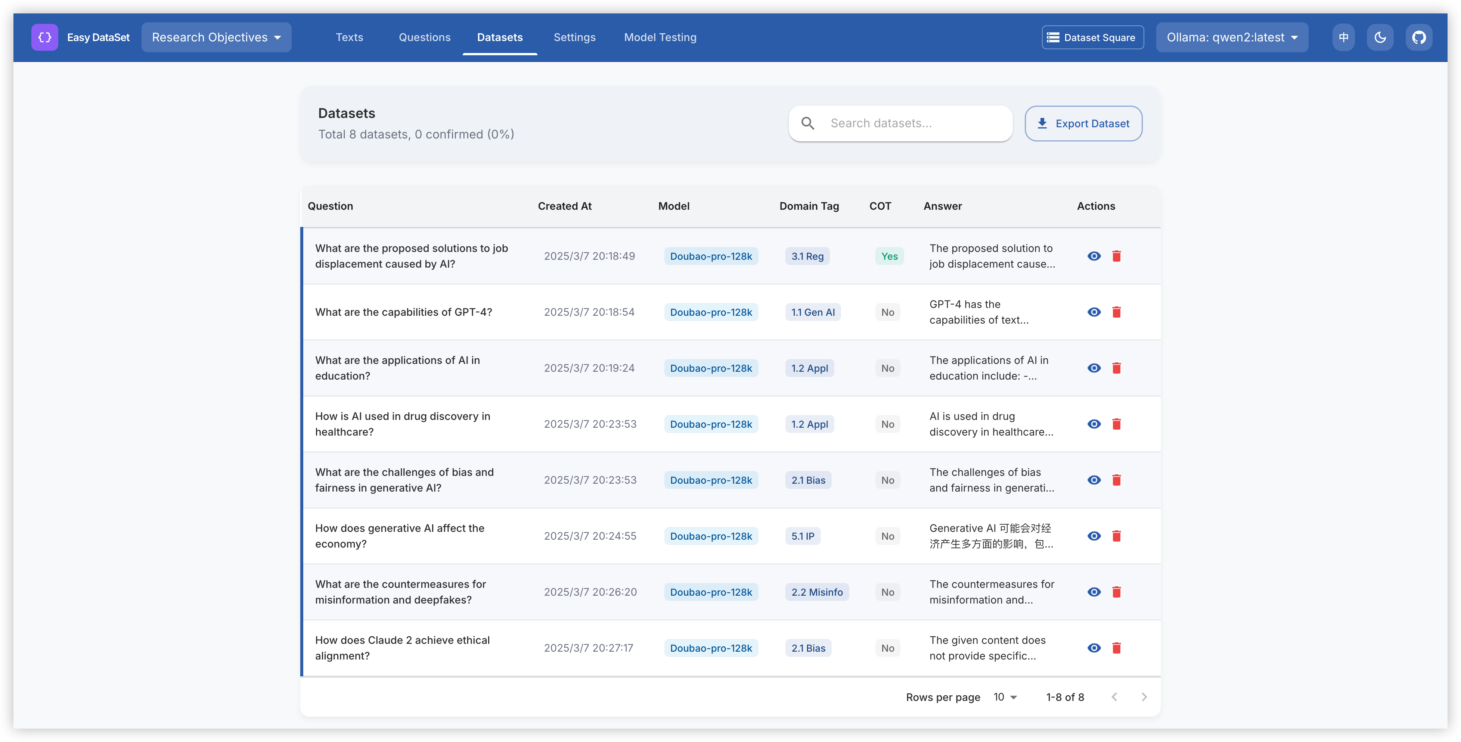Image resolution: width=1461 pixels, height=742 pixels.
Task: Click the trash icon for drug discovery question
Action: 1116,424
